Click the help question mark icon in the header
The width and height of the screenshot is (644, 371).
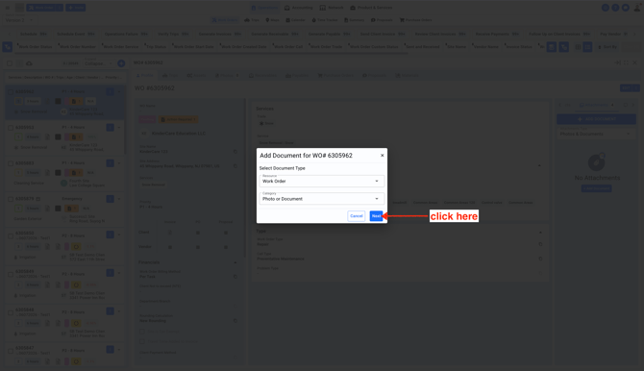pos(615,8)
